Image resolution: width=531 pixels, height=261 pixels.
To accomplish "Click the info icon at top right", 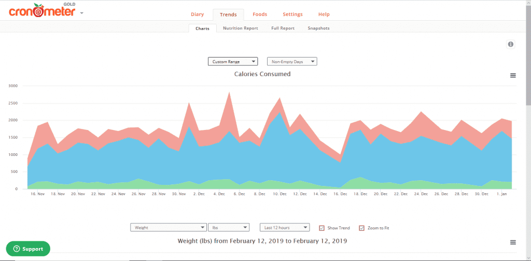I will coord(511,45).
